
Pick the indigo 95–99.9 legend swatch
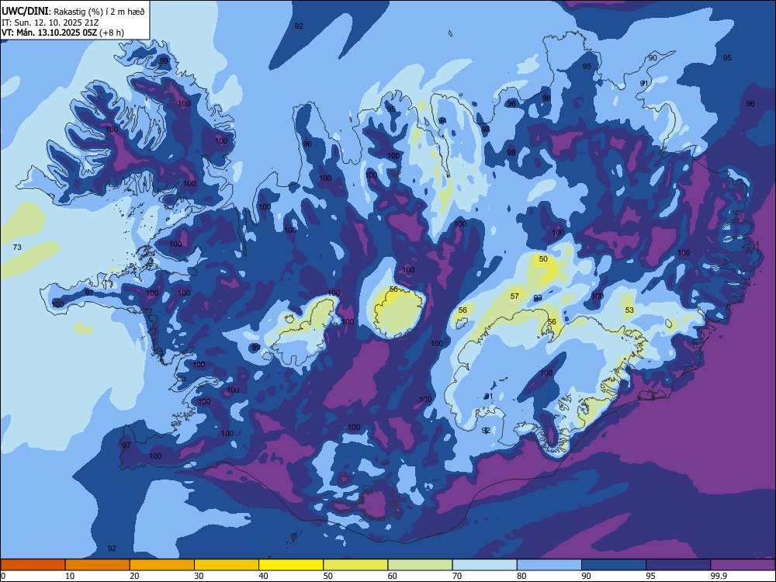pyautogui.click(x=678, y=565)
